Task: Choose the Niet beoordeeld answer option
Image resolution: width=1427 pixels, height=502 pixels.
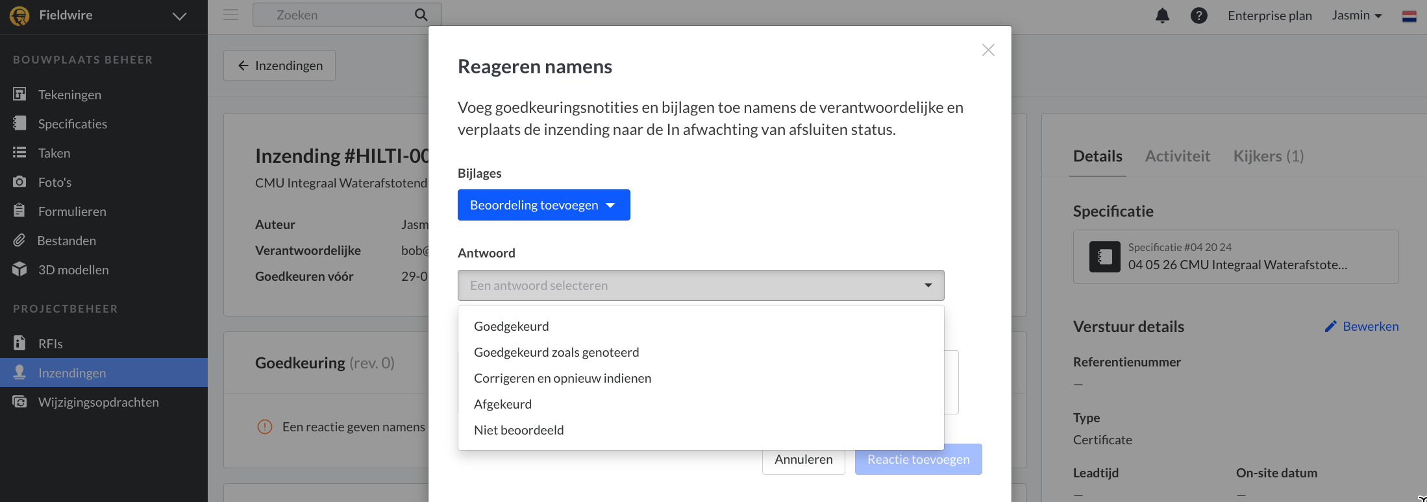Action: (x=701, y=430)
